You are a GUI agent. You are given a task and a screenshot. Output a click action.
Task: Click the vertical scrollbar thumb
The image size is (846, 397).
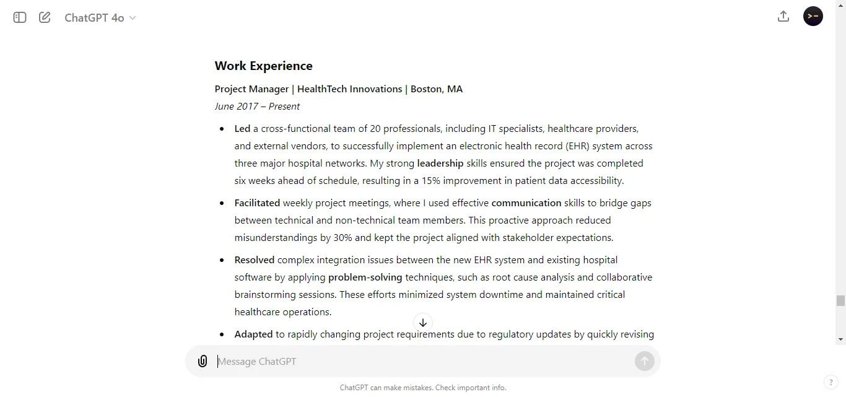coord(840,301)
